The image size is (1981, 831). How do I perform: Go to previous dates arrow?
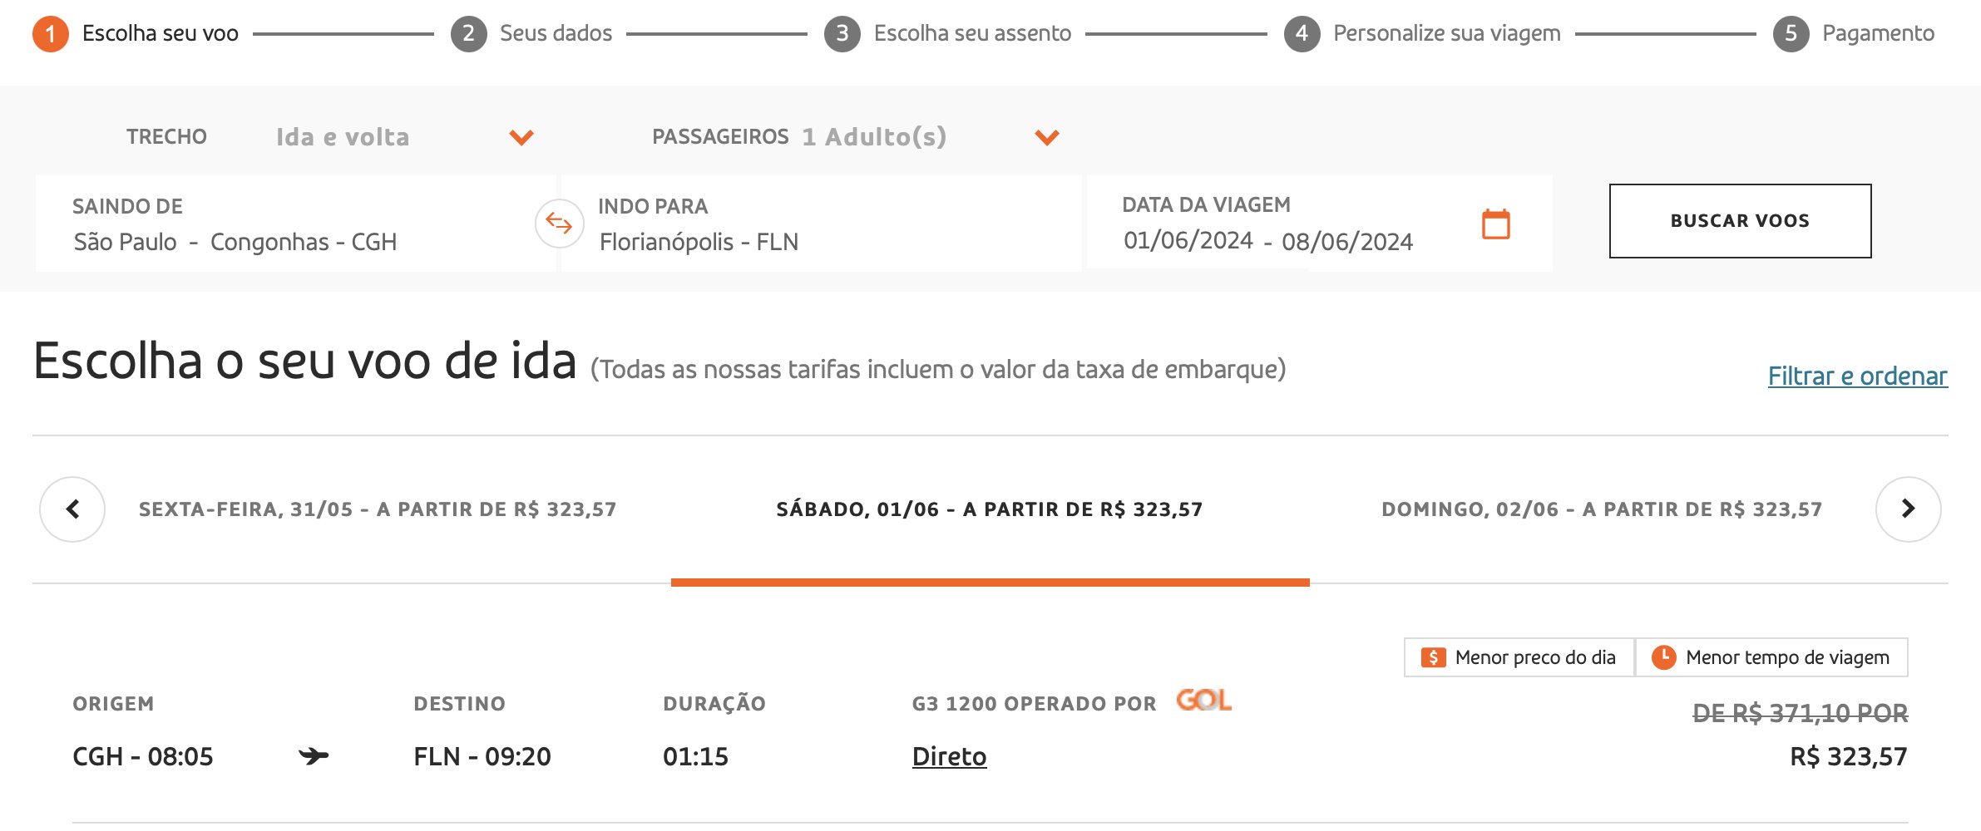coord(72,509)
